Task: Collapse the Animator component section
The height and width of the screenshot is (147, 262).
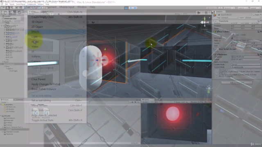Action: tap(214, 54)
